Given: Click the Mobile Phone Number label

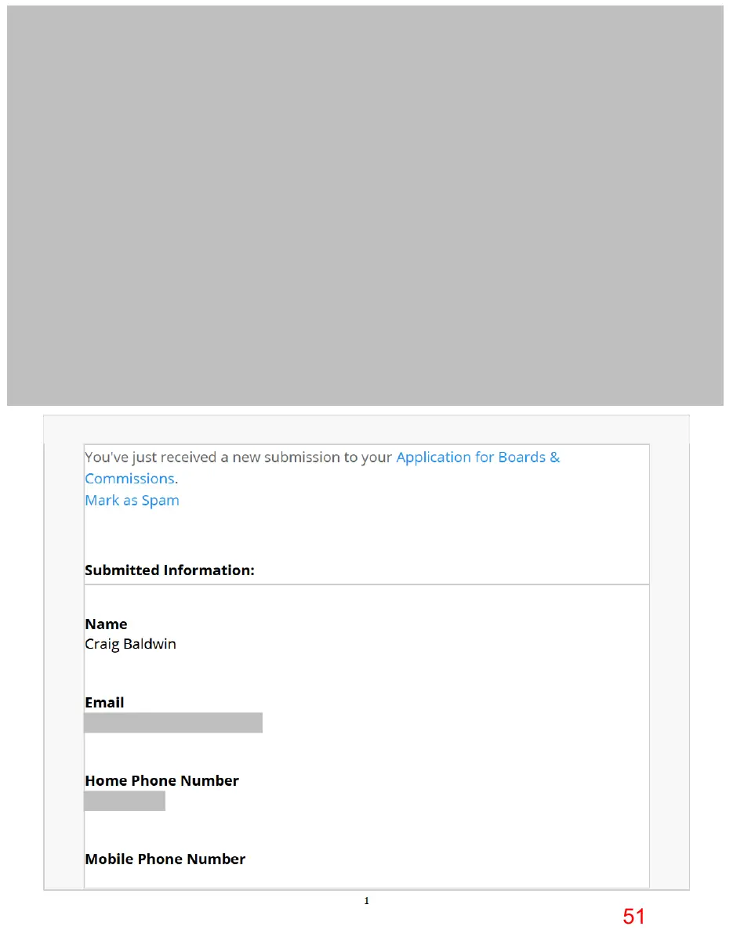Looking at the screenshot, I should point(165,859).
